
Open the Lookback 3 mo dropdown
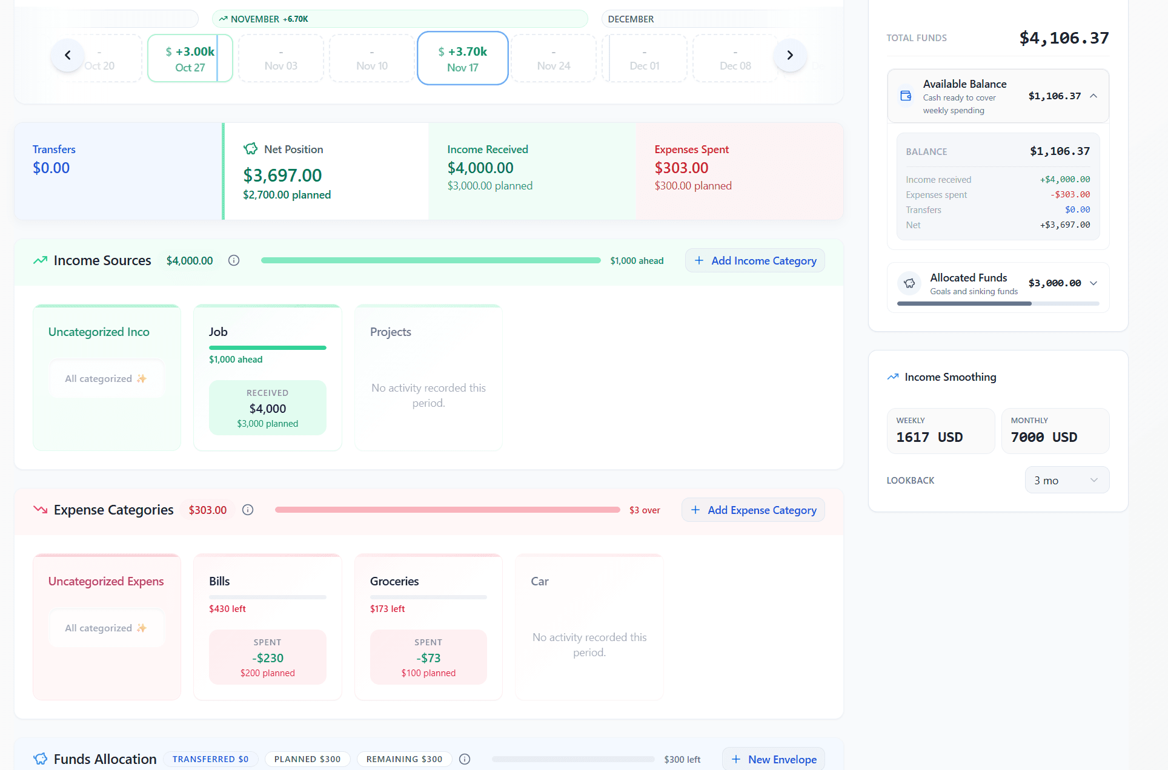1066,479
